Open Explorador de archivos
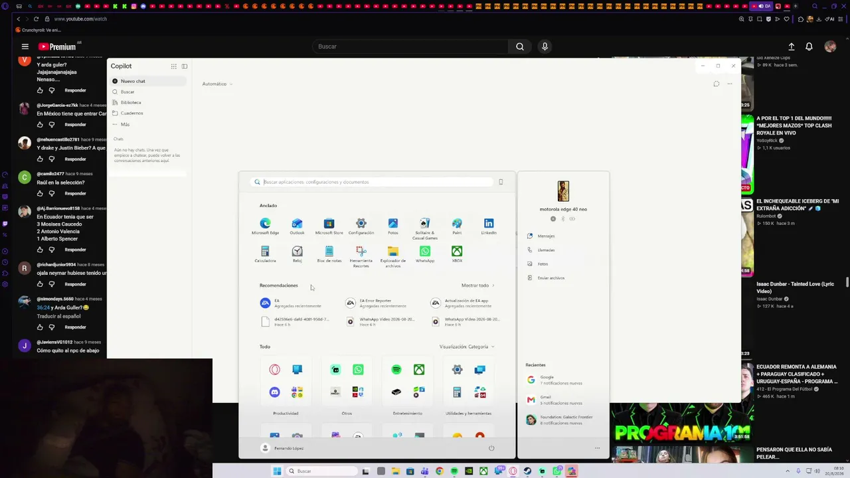The width and height of the screenshot is (850, 478). [393, 256]
